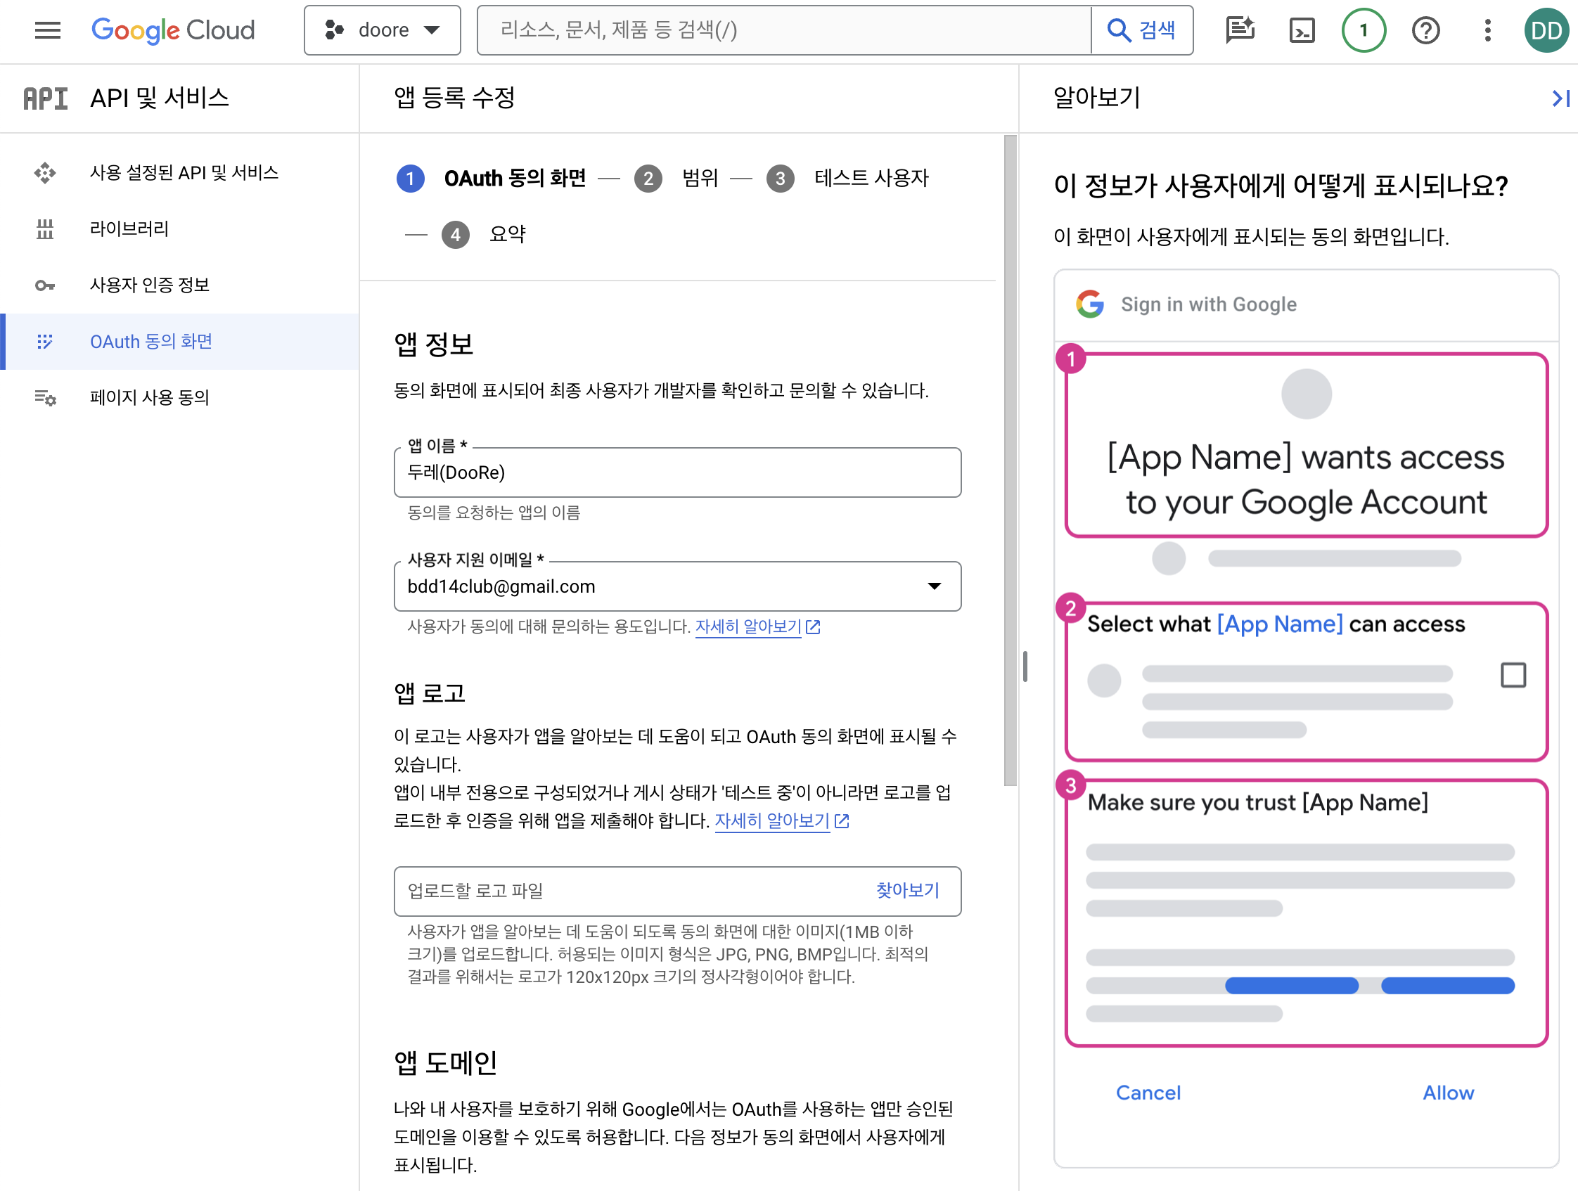Open Gemini AI chat assistant icon
This screenshot has height=1191, width=1578.
1240,30
